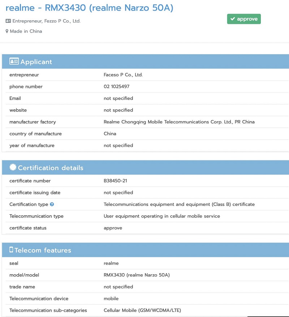Select the Email 'not specified' value
The width and height of the screenshot is (289, 317).
click(118, 98)
